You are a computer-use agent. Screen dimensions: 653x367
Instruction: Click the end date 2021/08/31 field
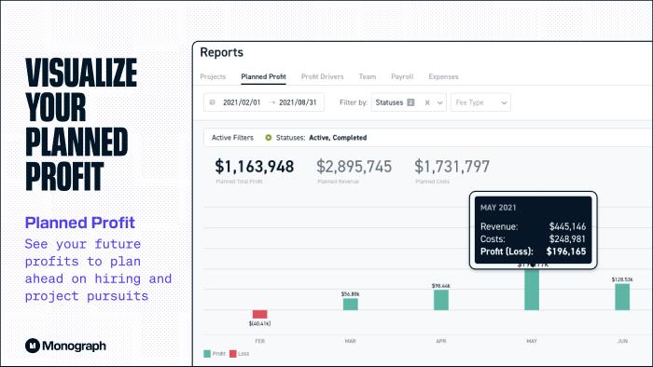click(298, 102)
